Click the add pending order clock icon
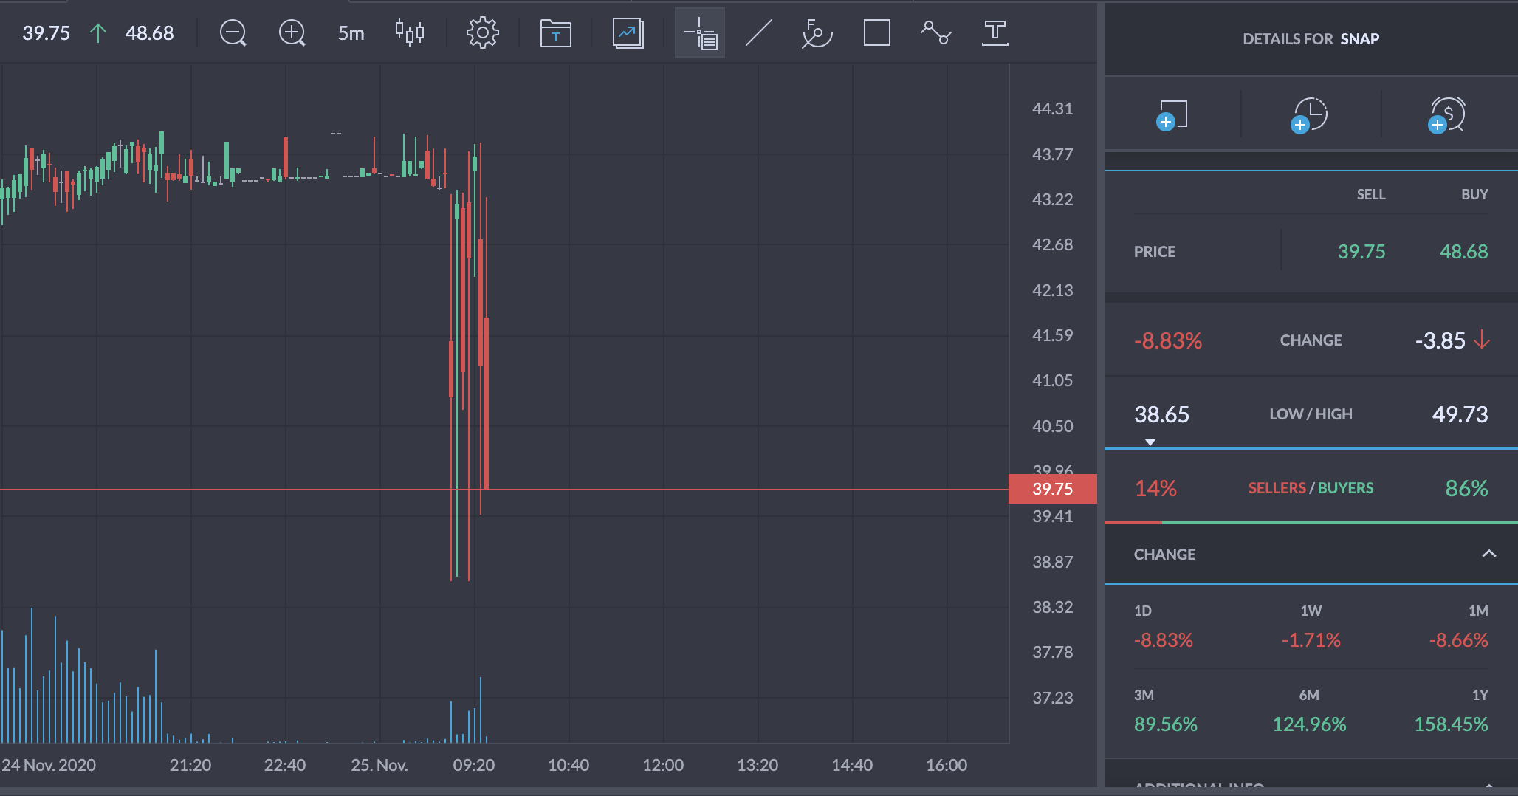Viewport: 1518px width, 796px height. coord(1310,115)
